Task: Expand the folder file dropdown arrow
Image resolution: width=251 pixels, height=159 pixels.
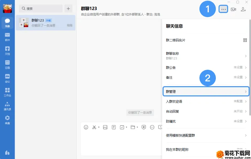Action: [137, 127]
